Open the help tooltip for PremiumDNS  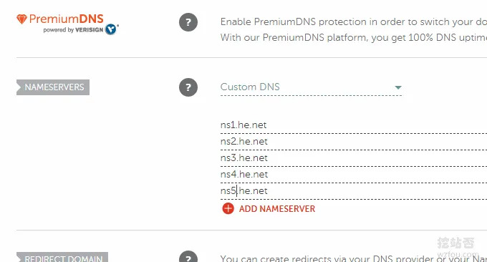(188, 22)
